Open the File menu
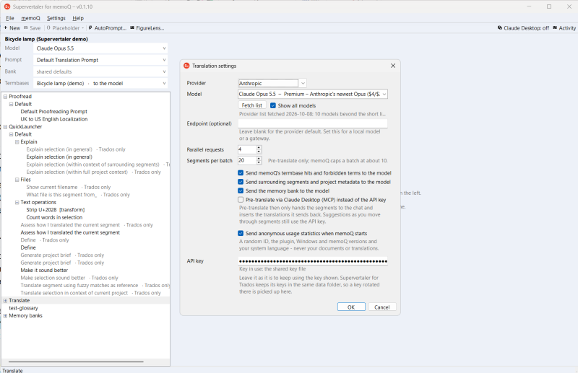Image resolution: width=578 pixels, height=373 pixels. pos(10,18)
